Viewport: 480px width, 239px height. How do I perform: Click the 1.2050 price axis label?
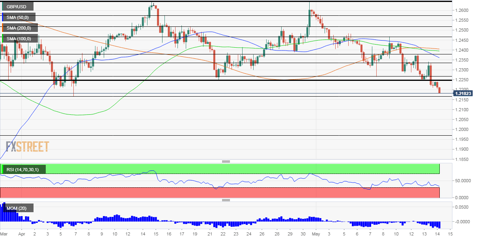(x=462, y=119)
